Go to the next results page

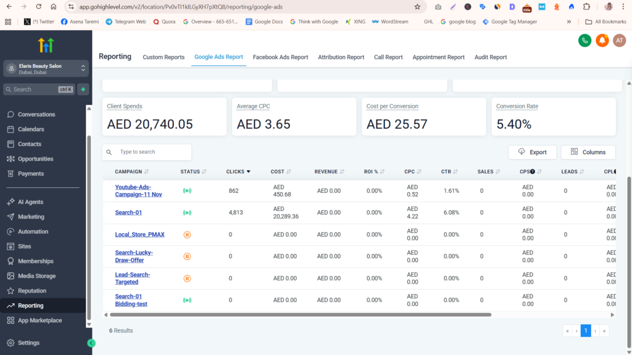coord(595,331)
